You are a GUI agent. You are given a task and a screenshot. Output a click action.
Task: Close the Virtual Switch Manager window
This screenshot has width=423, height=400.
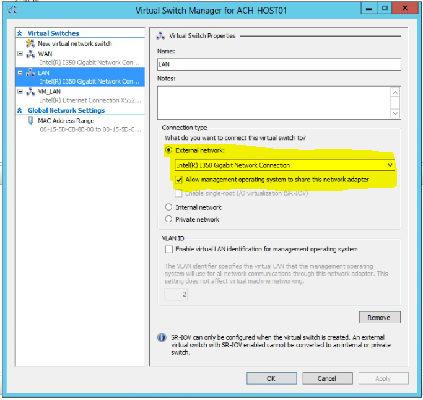click(x=404, y=9)
